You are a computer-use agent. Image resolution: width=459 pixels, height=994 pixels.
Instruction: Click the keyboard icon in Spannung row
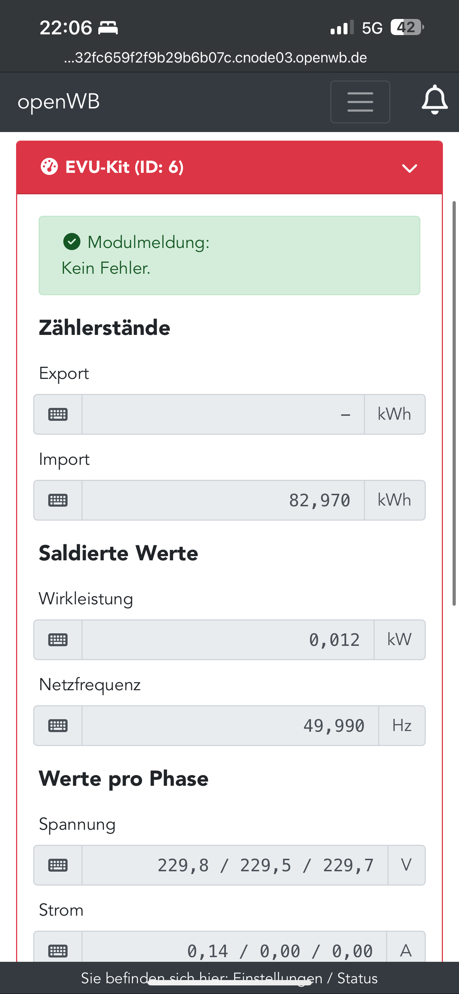coord(58,866)
